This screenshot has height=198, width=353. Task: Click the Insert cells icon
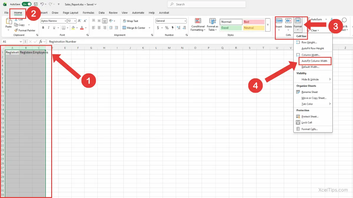pos(279,21)
